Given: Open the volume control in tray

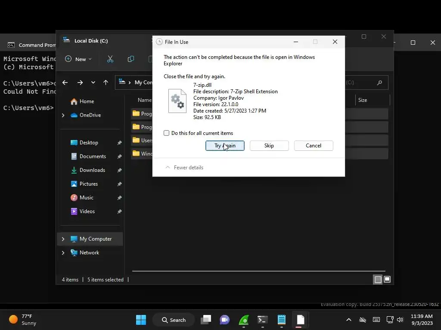Looking at the screenshot, I should [x=400, y=320].
